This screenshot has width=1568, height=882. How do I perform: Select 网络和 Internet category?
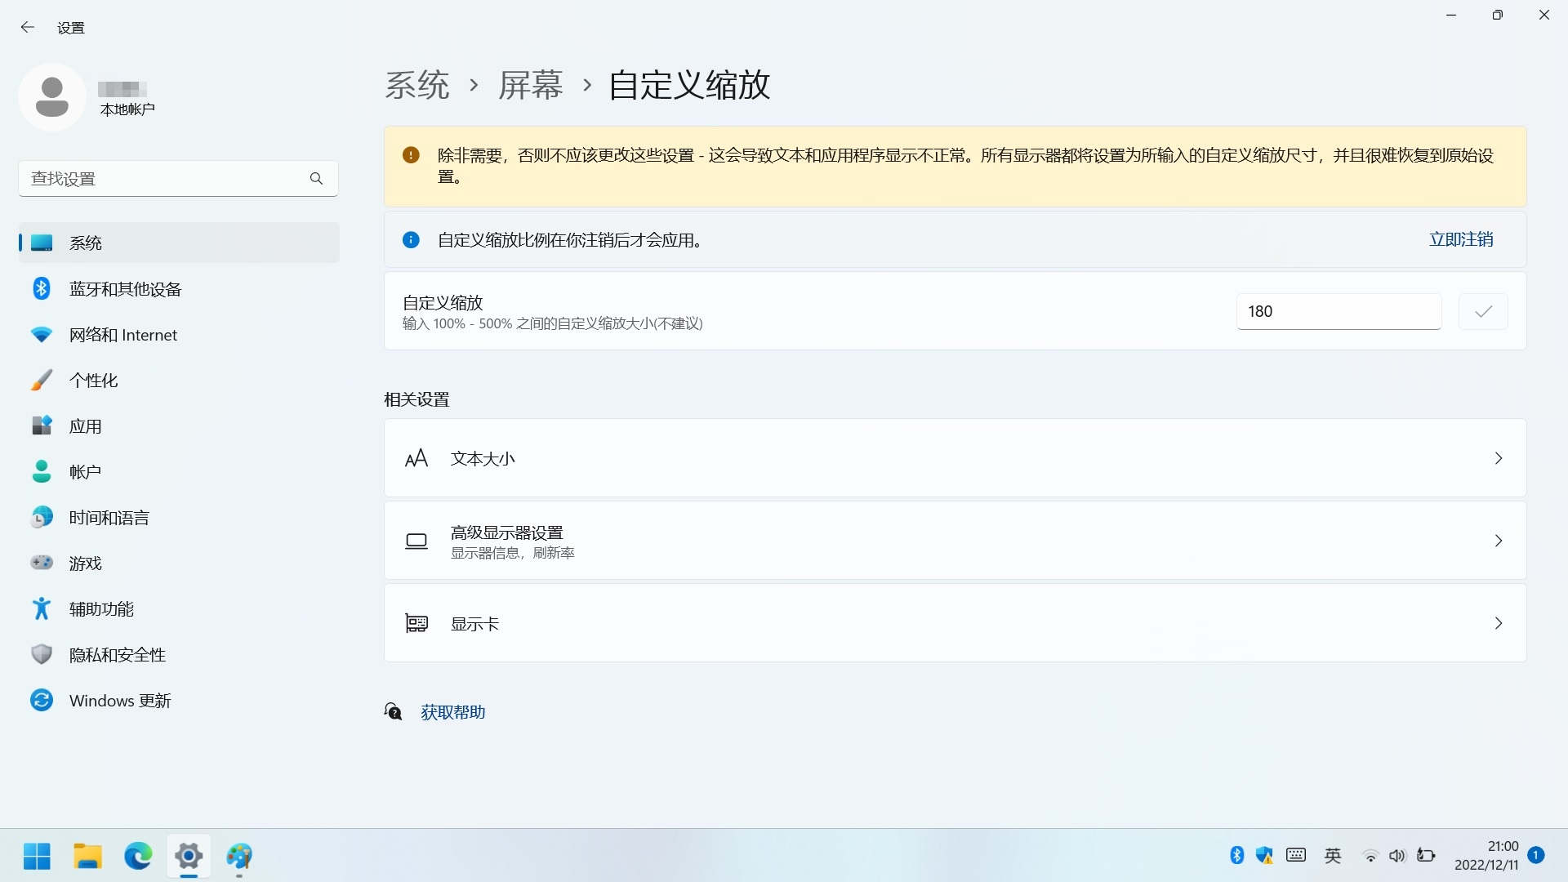122,334
